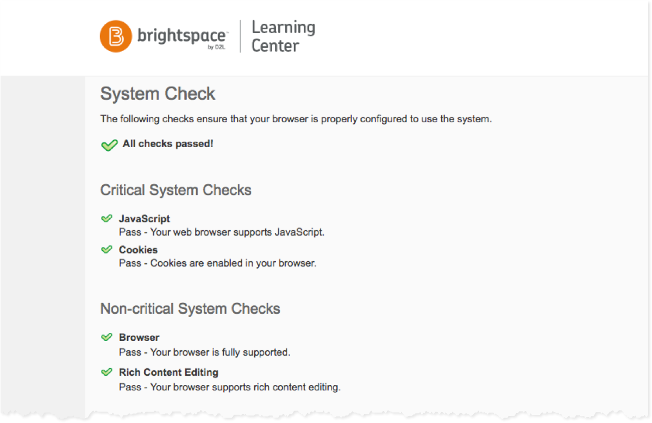
Task: Click the Learning Center header text
Action: (x=283, y=36)
